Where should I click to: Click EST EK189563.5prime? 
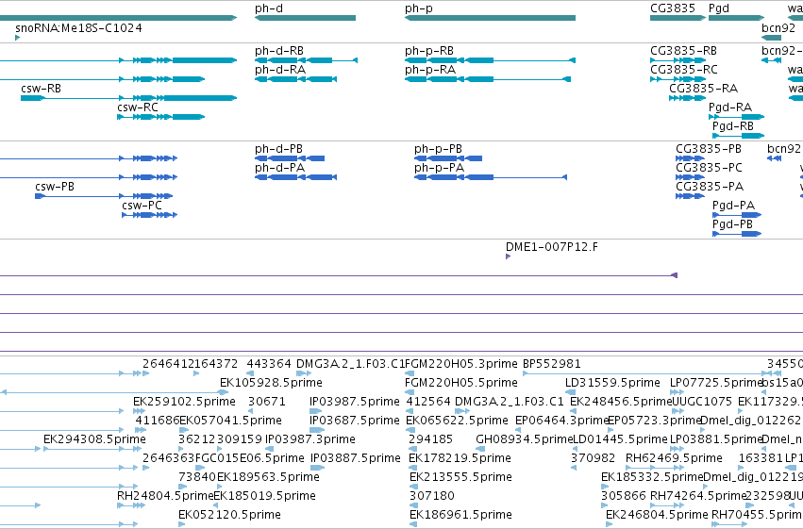coord(222,487)
